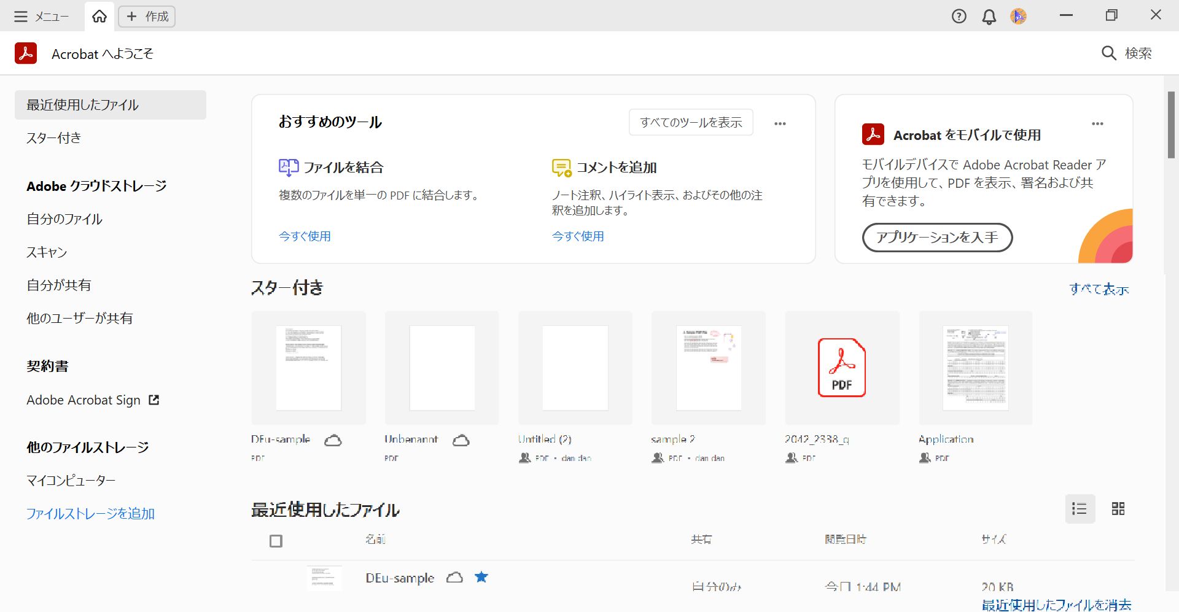Switch recent files to grid view
The height and width of the screenshot is (612, 1179).
(x=1118, y=509)
